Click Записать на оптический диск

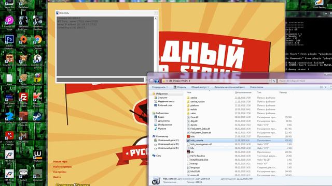point(229,87)
